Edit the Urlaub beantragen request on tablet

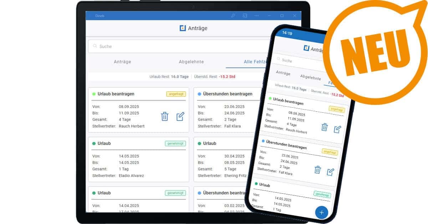pos(180,116)
